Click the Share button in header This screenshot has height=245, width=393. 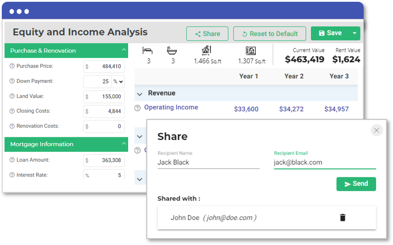[207, 34]
